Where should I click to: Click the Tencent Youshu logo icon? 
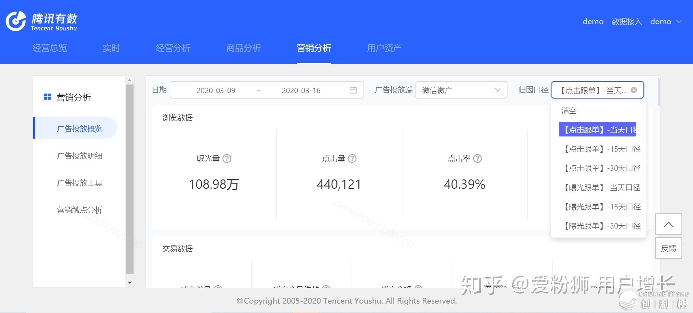coord(16,21)
